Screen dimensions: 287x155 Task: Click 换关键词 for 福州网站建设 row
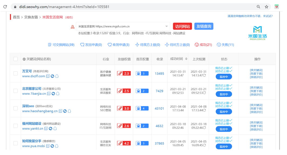256,122
